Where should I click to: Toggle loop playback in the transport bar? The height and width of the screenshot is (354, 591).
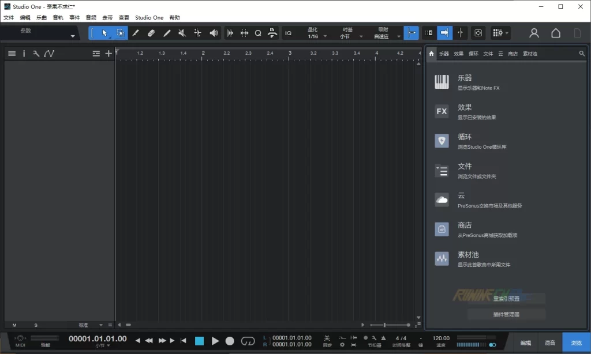248,341
